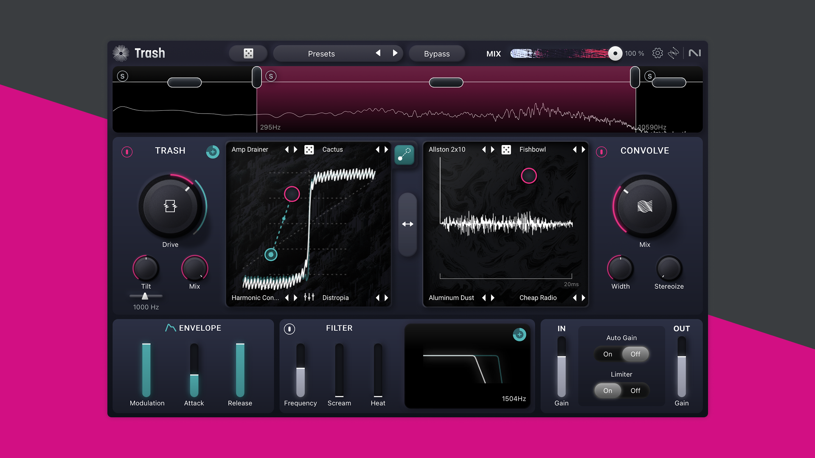This screenshot has width=815, height=458.
Task: Click the swap modules double-arrow button
Action: tap(407, 224)
